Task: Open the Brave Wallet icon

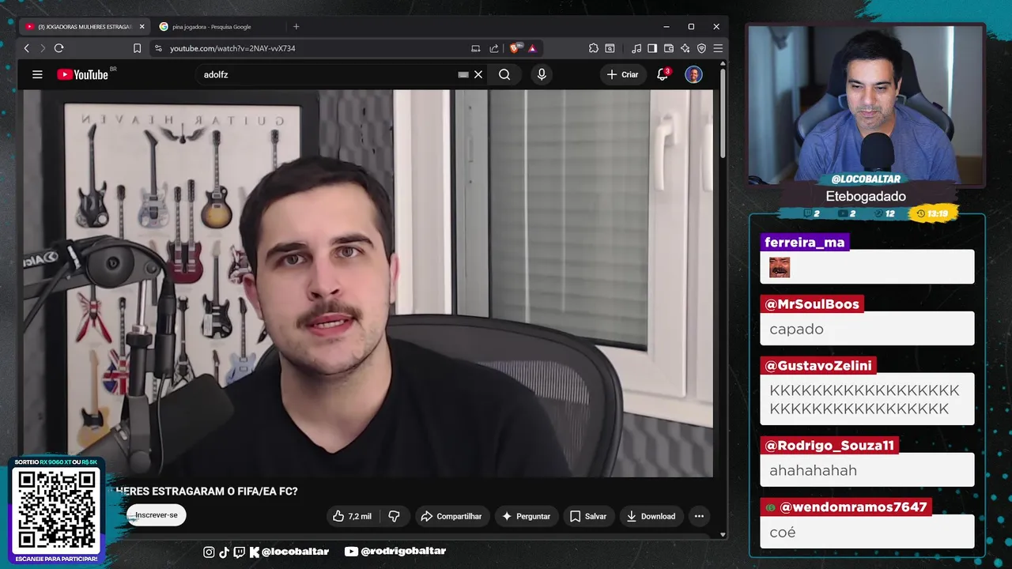Action: click(669, 48)
